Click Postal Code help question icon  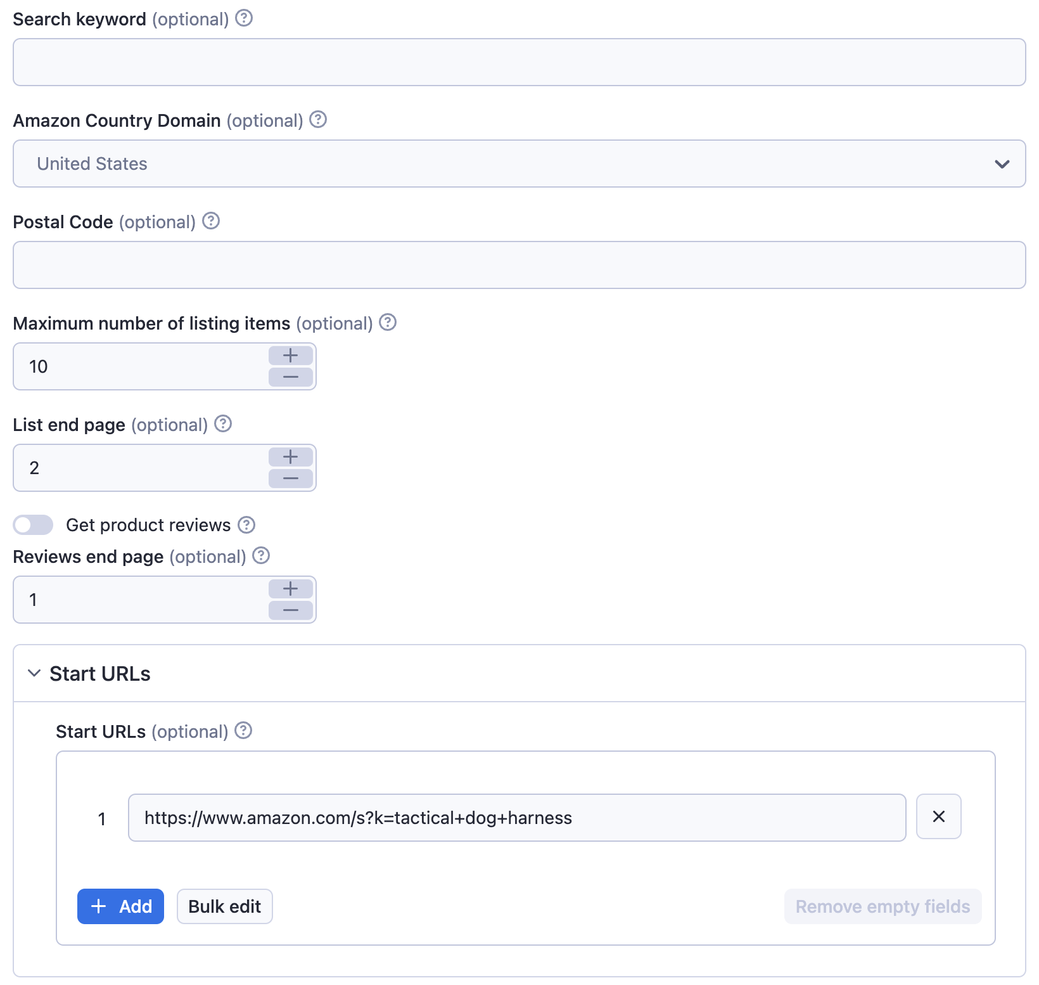[211, 221]
